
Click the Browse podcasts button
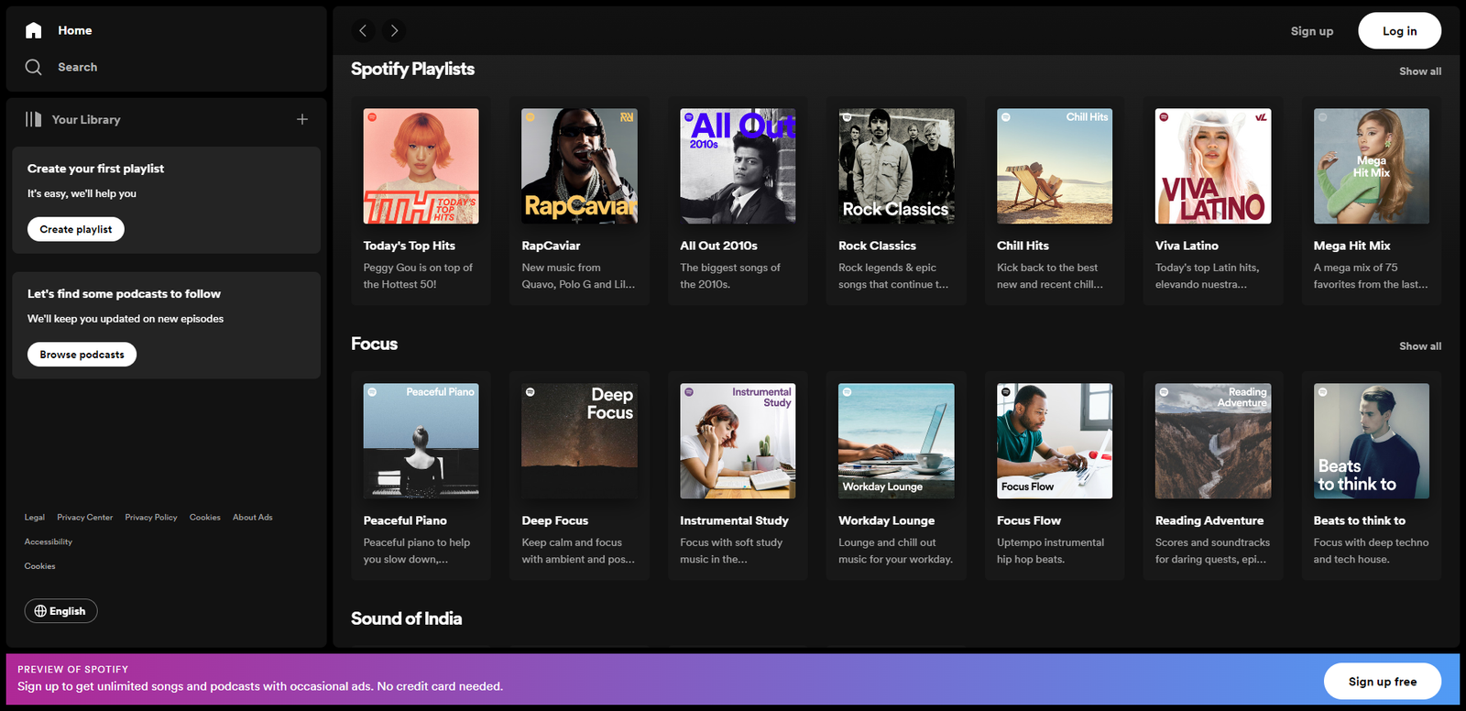coord(82,355)
